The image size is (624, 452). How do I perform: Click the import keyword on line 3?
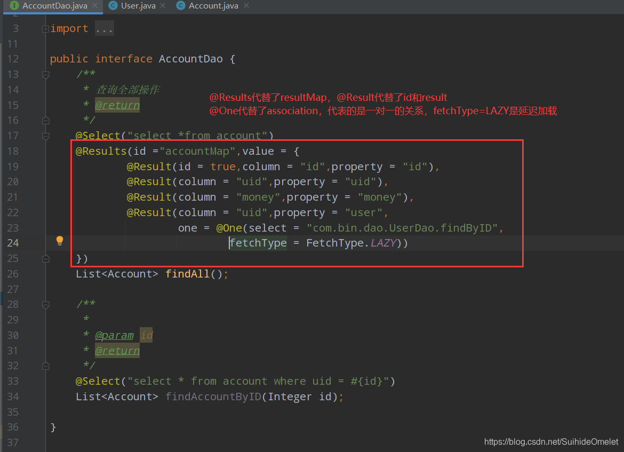pyautogui.click(x=69, y=29)
